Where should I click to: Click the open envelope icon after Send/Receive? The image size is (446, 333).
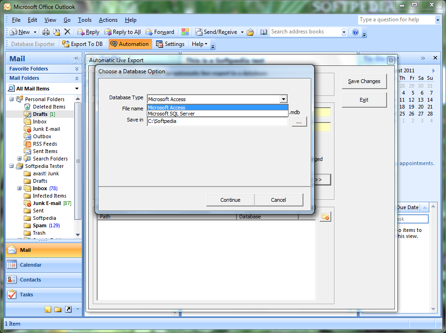(250, 32)
